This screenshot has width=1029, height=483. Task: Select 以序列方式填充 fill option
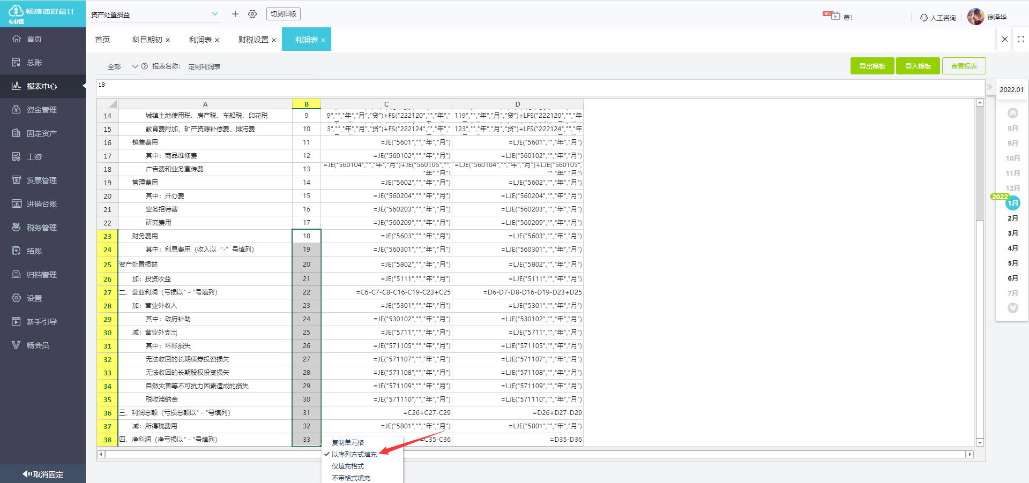click(354, 455)
